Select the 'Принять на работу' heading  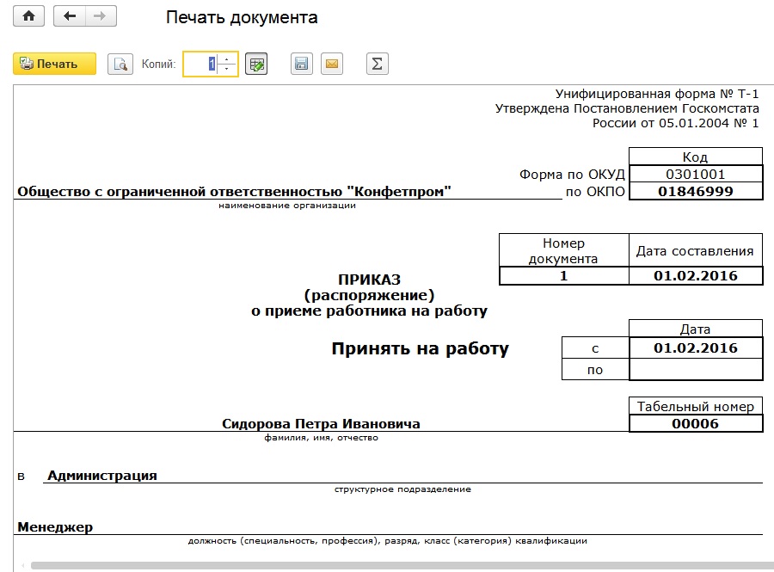coord(420,349)
